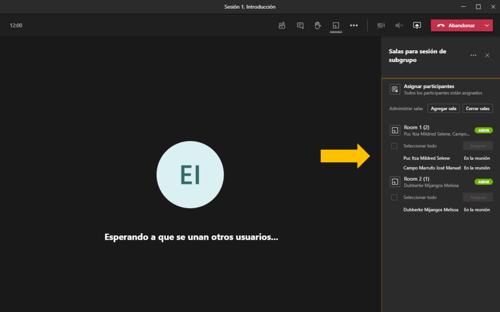Expand the Abandonar dropdown arrow

(x=487, y=25)
